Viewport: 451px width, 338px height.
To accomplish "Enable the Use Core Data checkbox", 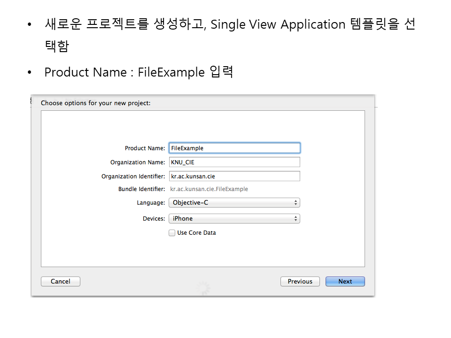I will (172, 233).
